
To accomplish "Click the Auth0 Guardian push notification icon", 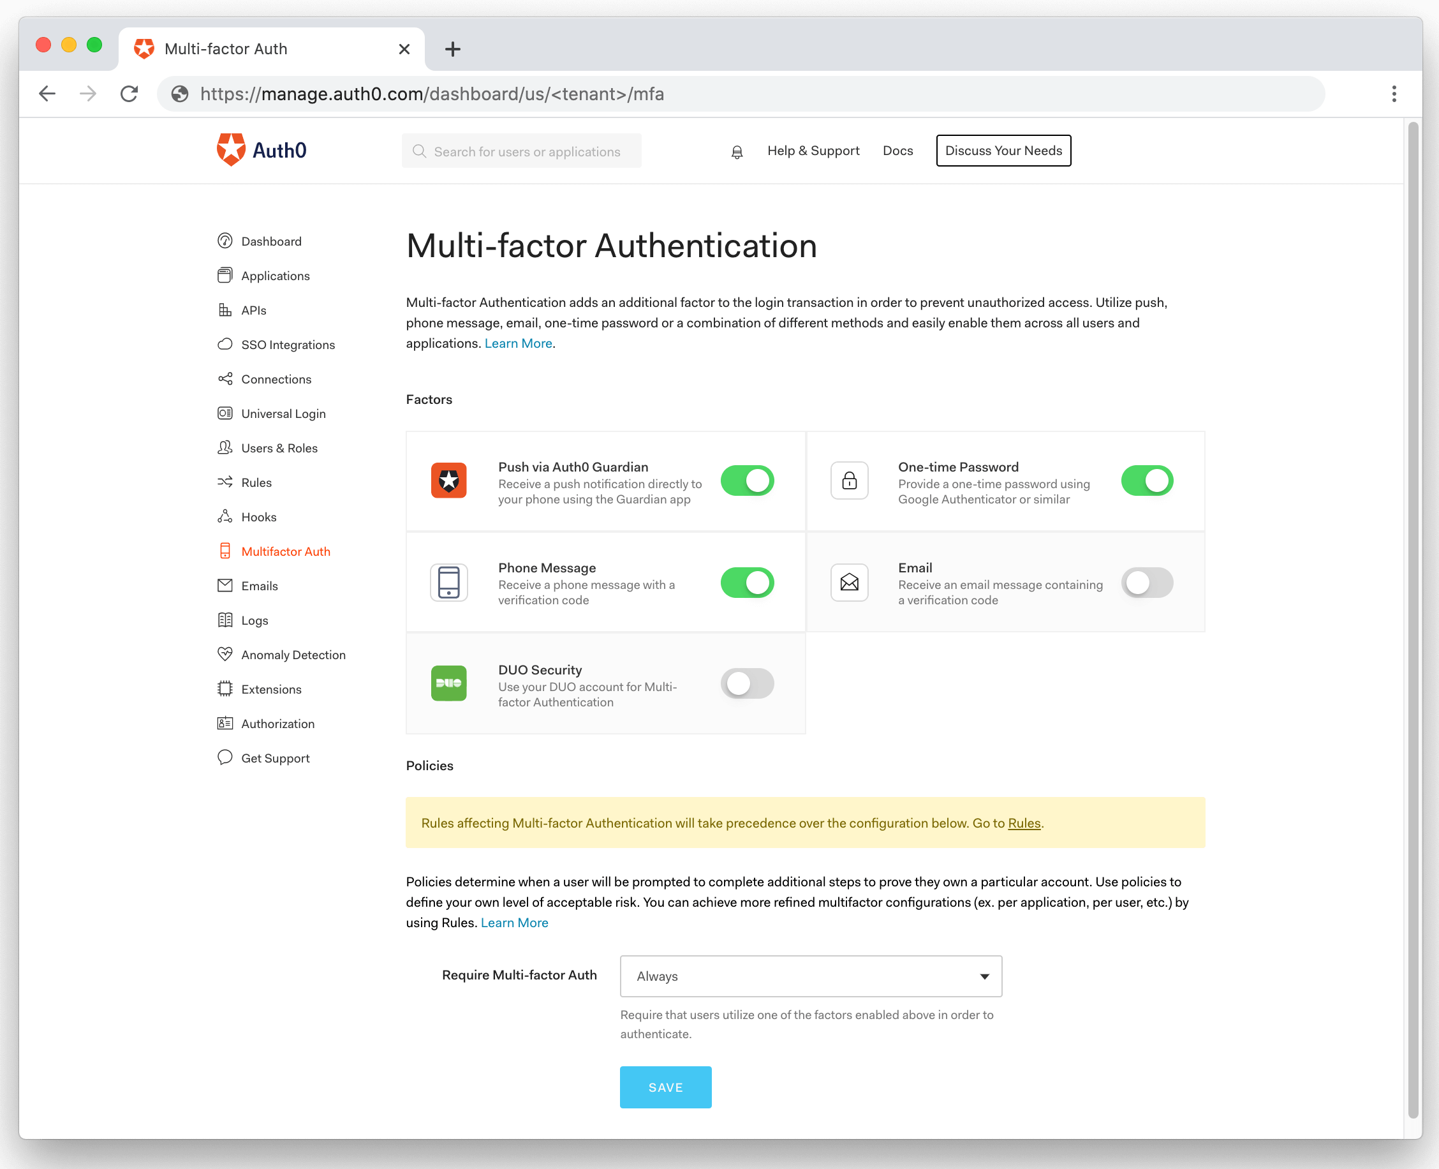I will pos(451,480).
